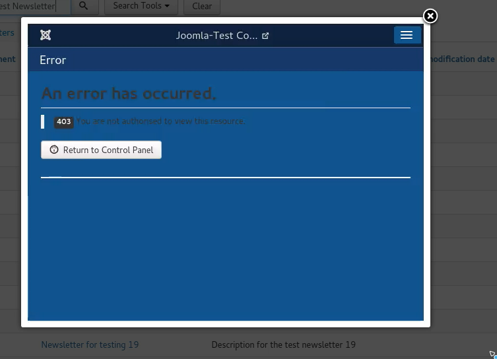This screenshot has width=497, height=359.
Task: Click the Joomla logo in the modal header
Action: [46, 36]
